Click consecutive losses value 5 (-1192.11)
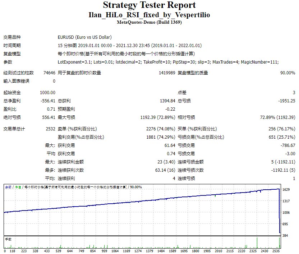 pos(283,162)
